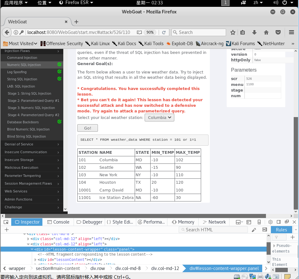Open a new tab with the plus icon
Screen dimensions: 299x279
point(76,22)
